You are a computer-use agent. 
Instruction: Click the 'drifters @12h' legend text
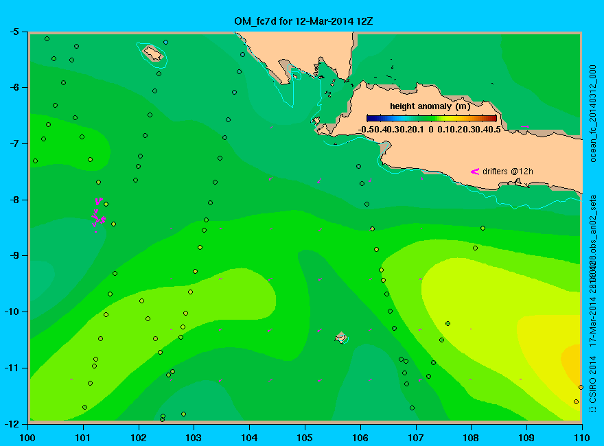[508, 172]
